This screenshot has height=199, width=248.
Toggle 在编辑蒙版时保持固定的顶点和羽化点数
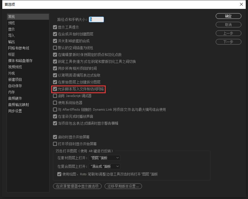pos(55,55)
